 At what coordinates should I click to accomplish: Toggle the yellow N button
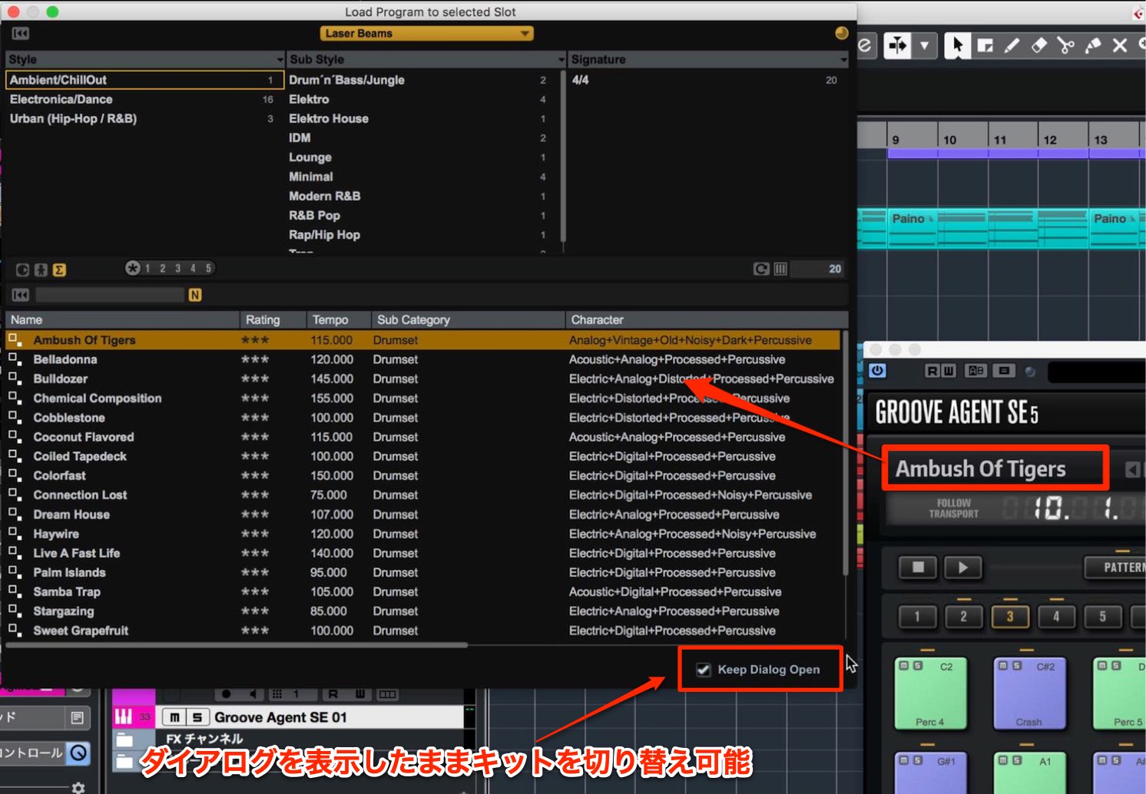tap(195, 295)
